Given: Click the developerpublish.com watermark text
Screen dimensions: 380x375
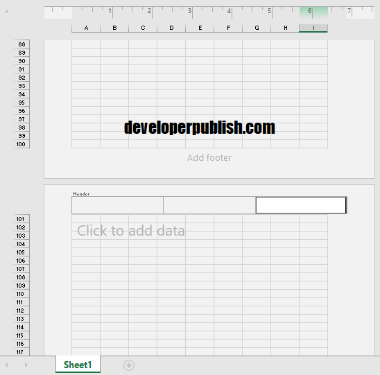Looking at the screenshot, I should [200, 128].
